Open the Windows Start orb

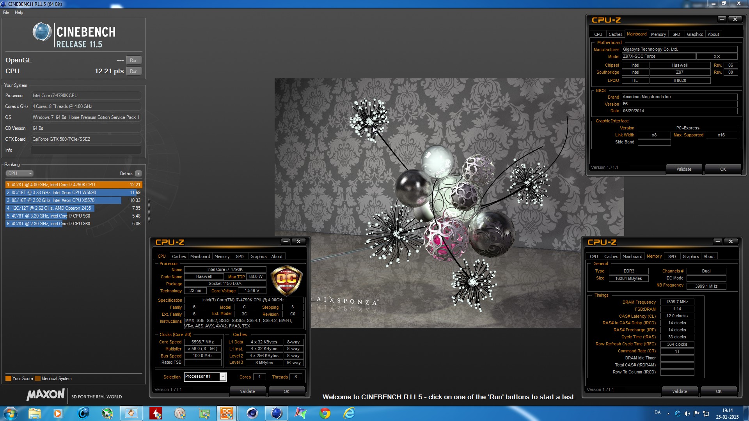tap(10, 413)
